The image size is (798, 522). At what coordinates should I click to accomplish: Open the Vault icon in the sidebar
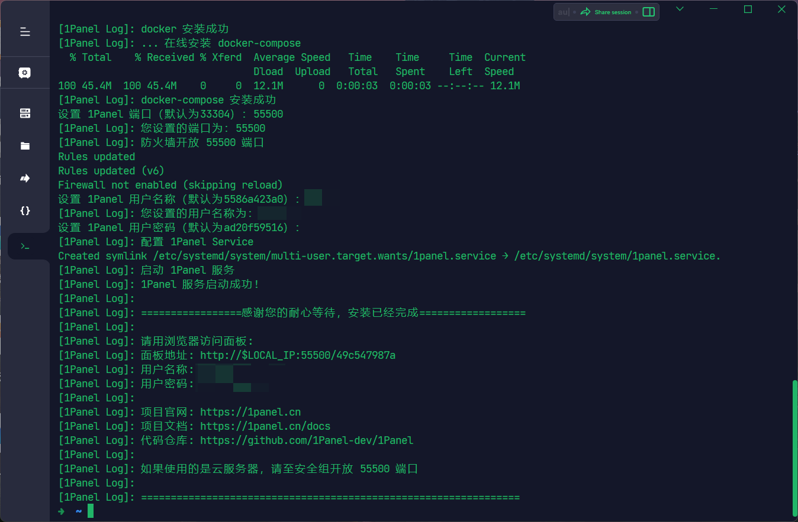coord(24,73)
